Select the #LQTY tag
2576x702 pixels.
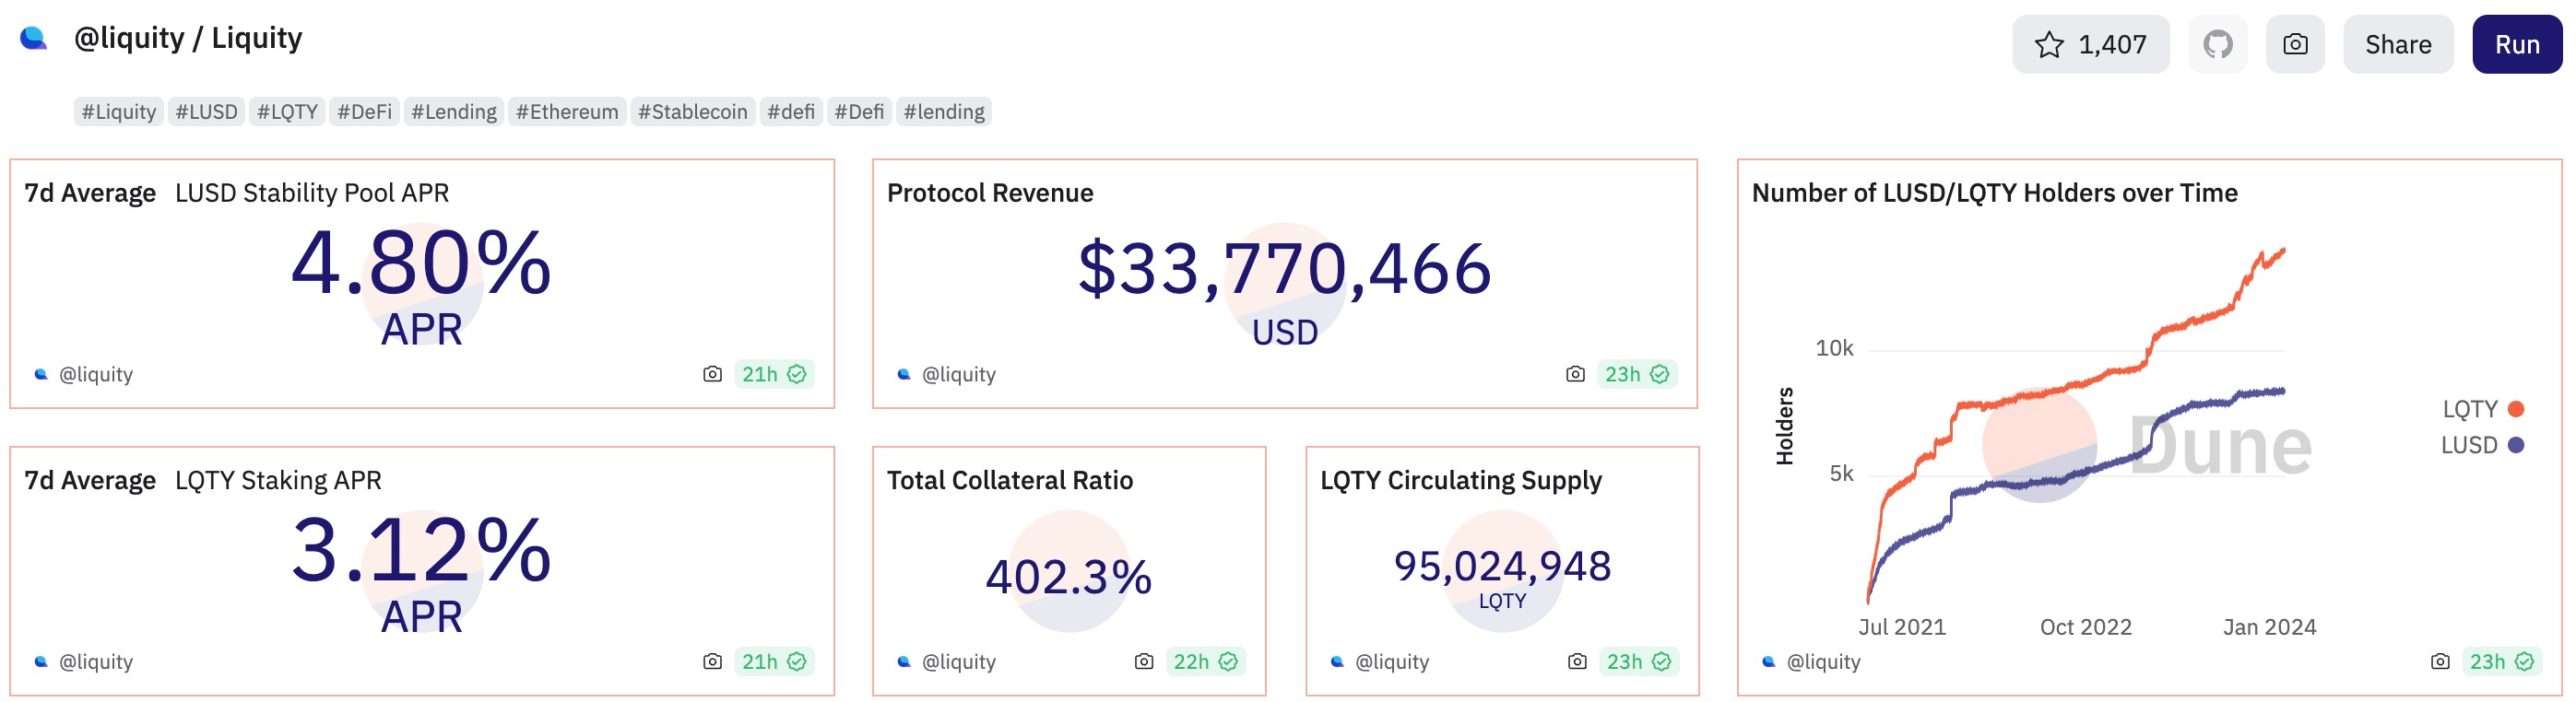coord(287,111)
